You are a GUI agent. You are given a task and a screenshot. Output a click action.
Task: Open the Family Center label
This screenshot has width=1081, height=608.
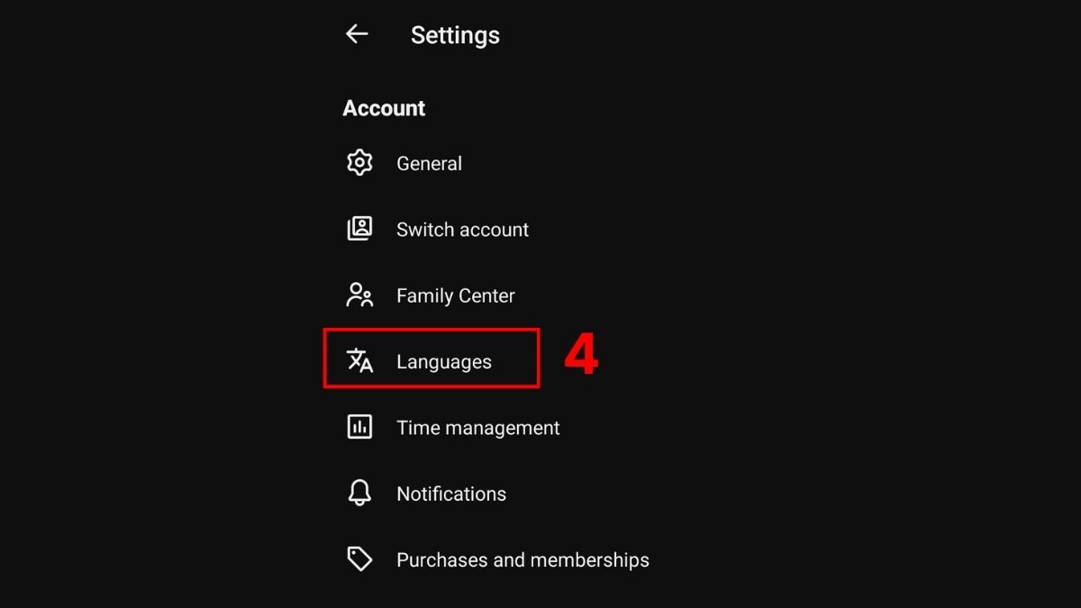(455, 295)
